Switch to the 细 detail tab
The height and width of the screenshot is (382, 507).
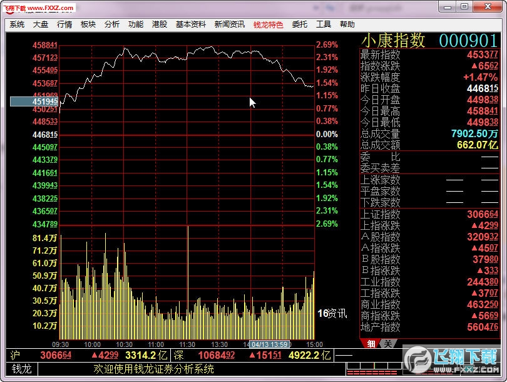click(371, 344)
